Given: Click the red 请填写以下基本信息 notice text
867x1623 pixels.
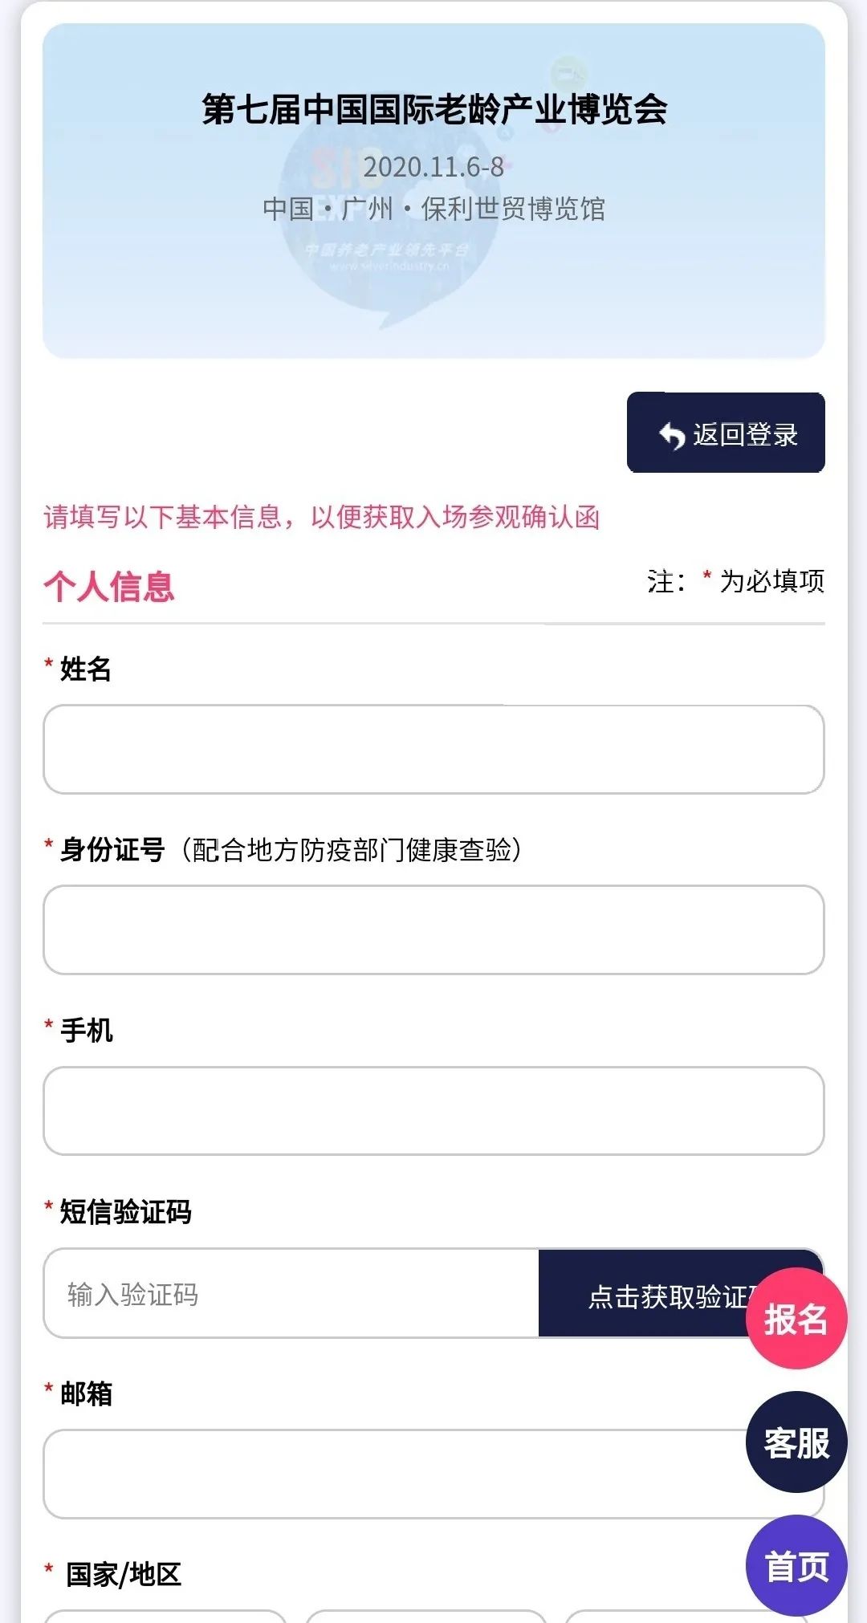Looking at the screenshot, I should [x=321, y=517].
